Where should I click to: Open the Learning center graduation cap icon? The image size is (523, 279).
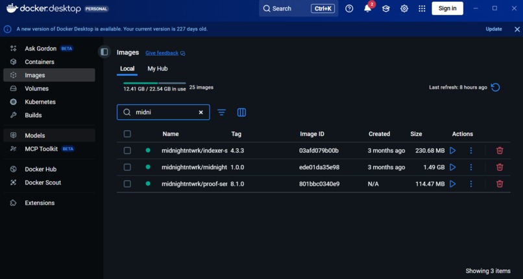tap(386, 8)
